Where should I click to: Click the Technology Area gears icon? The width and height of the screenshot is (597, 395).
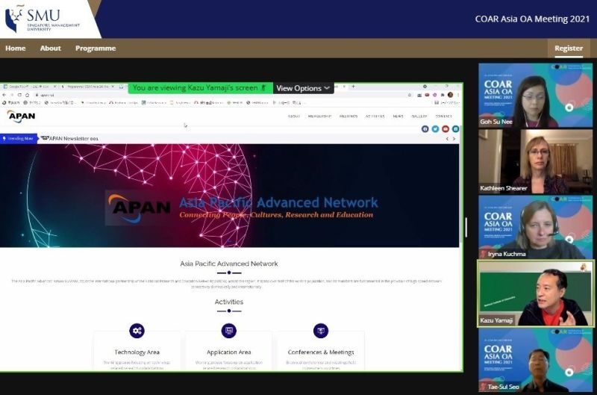click(x=137, y=331)
